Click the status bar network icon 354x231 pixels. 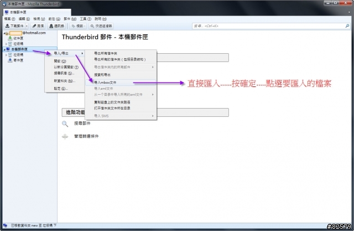tap(5, 225)
